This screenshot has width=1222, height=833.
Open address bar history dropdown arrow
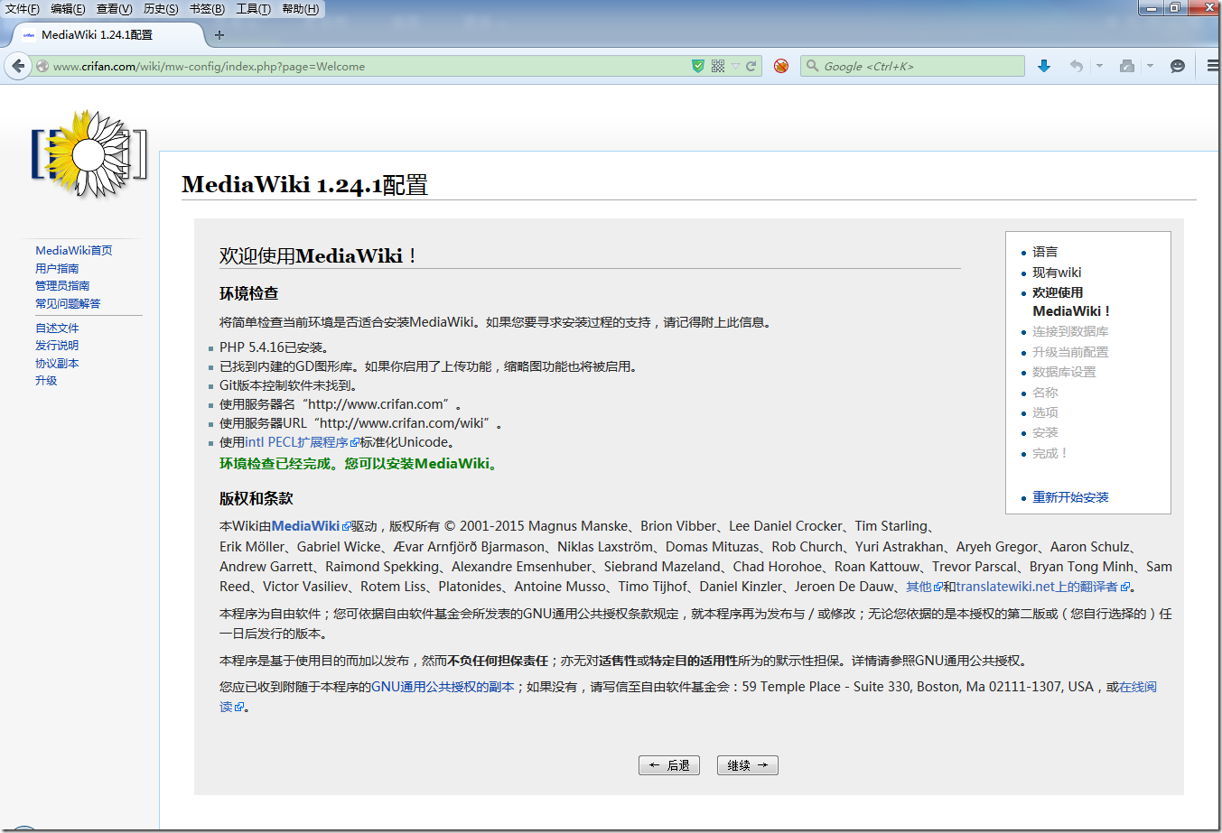[735, 66]
